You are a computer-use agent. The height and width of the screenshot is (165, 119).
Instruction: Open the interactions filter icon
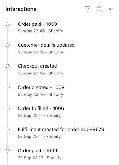tap(88, 9)
